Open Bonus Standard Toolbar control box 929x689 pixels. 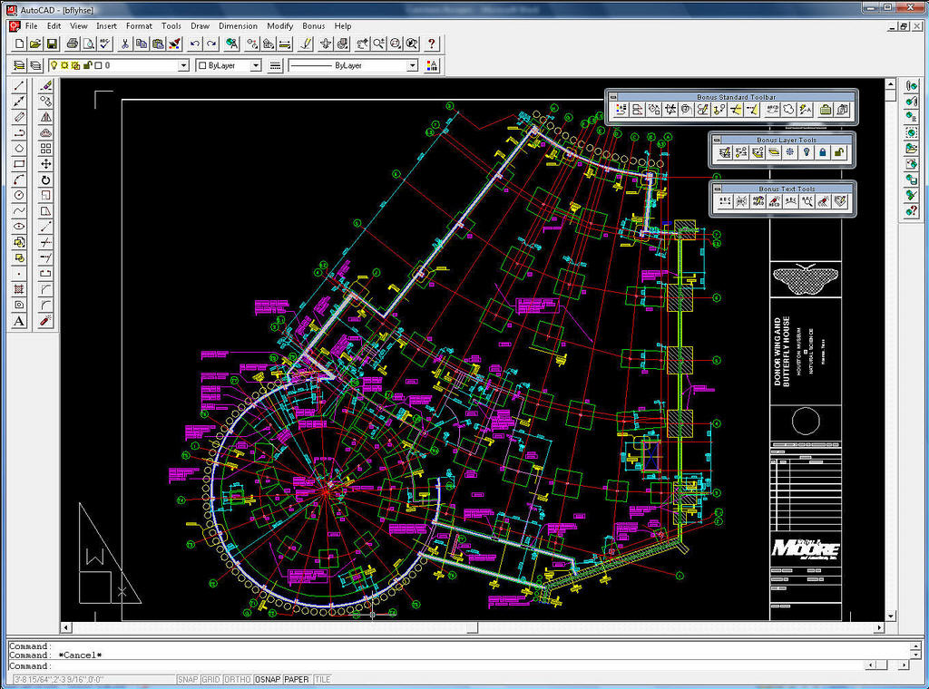[x=613, y=96]
